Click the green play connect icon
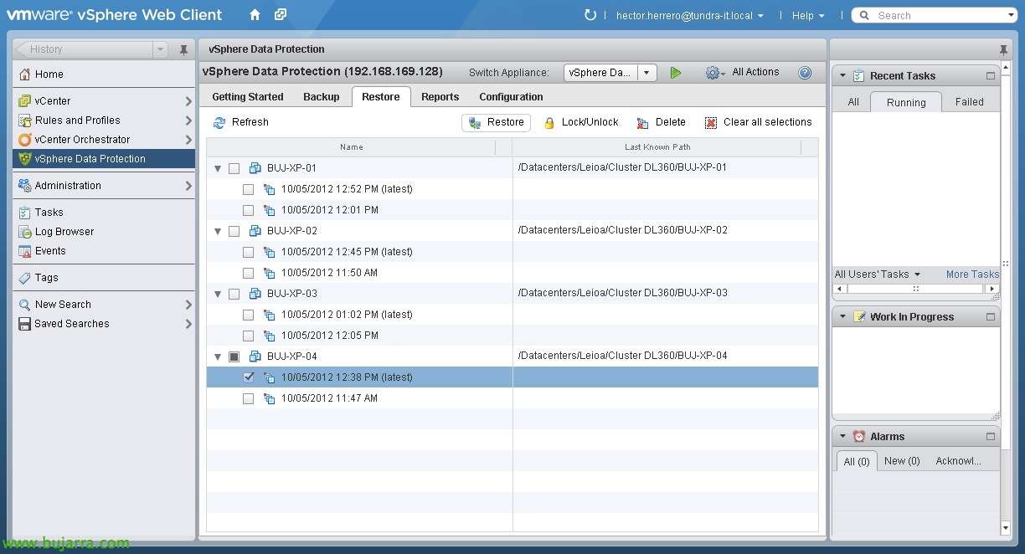This screenshot has width=1025, height=554. (x=676, y=73)
